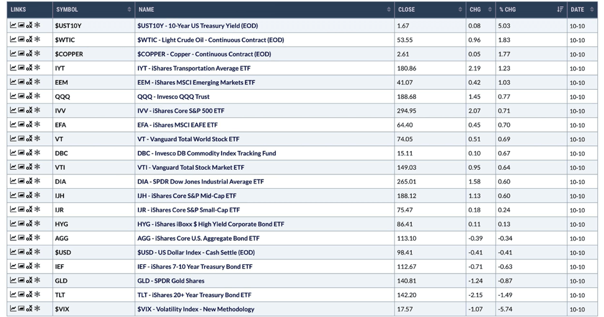The image size is (604, 317).
Task: Sort table using CHG column arrows
Action: click(x=490, y=10)
